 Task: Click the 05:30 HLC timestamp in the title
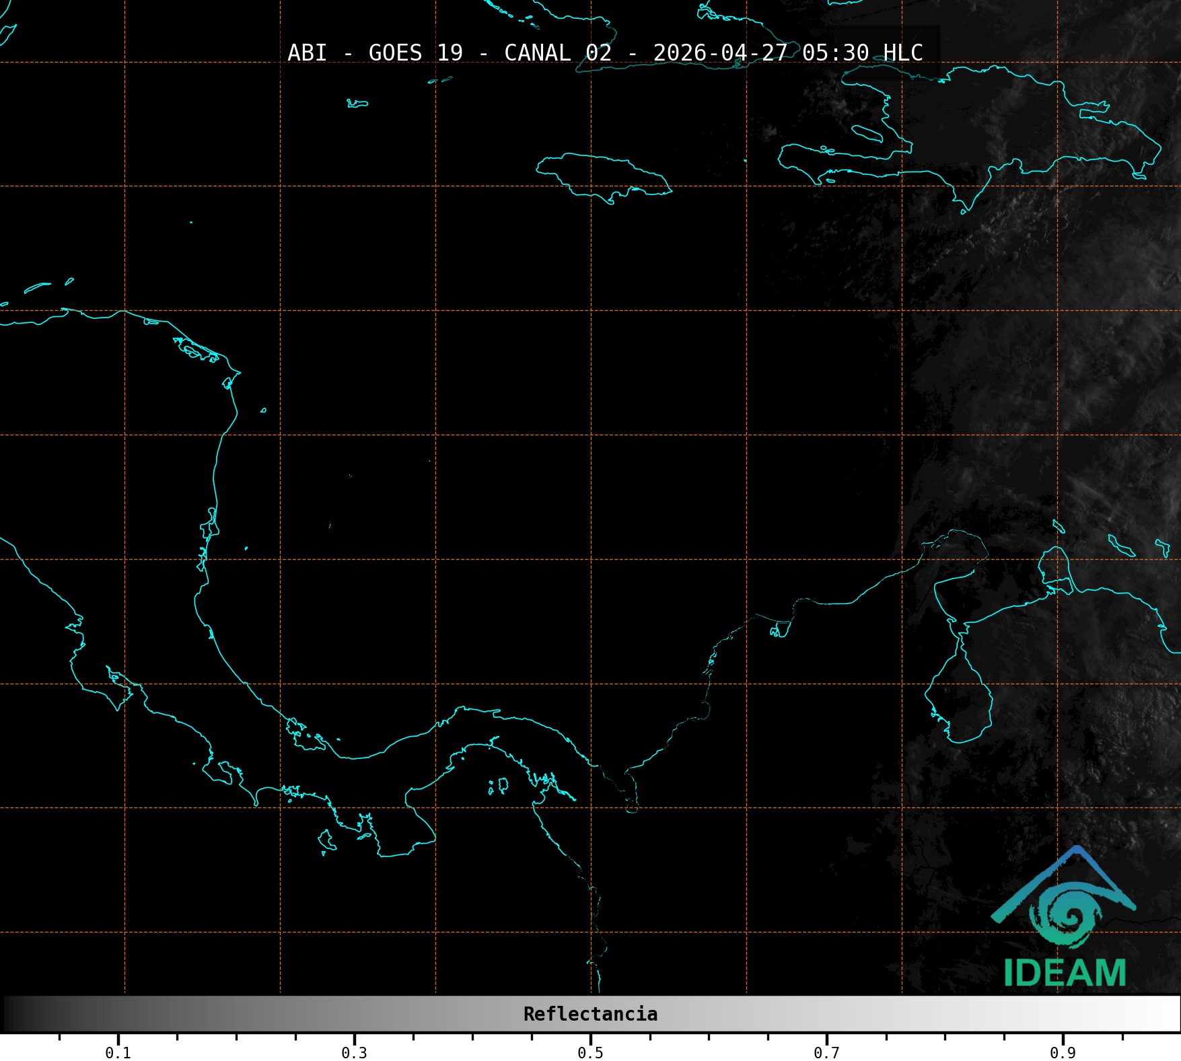coord(862,53)
